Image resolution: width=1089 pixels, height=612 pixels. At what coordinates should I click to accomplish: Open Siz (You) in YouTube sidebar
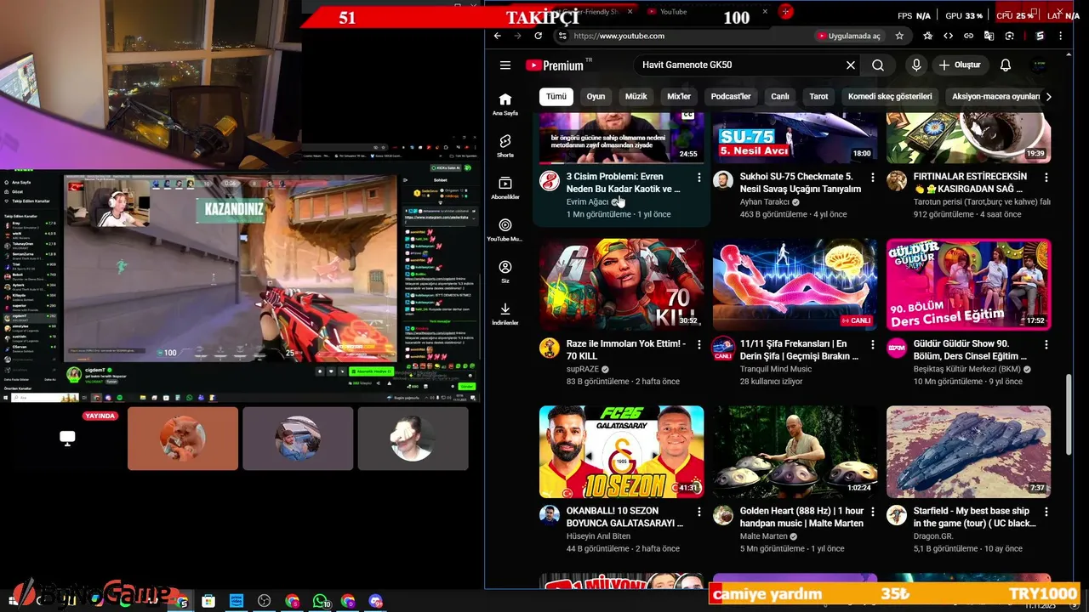click(505, 271)
